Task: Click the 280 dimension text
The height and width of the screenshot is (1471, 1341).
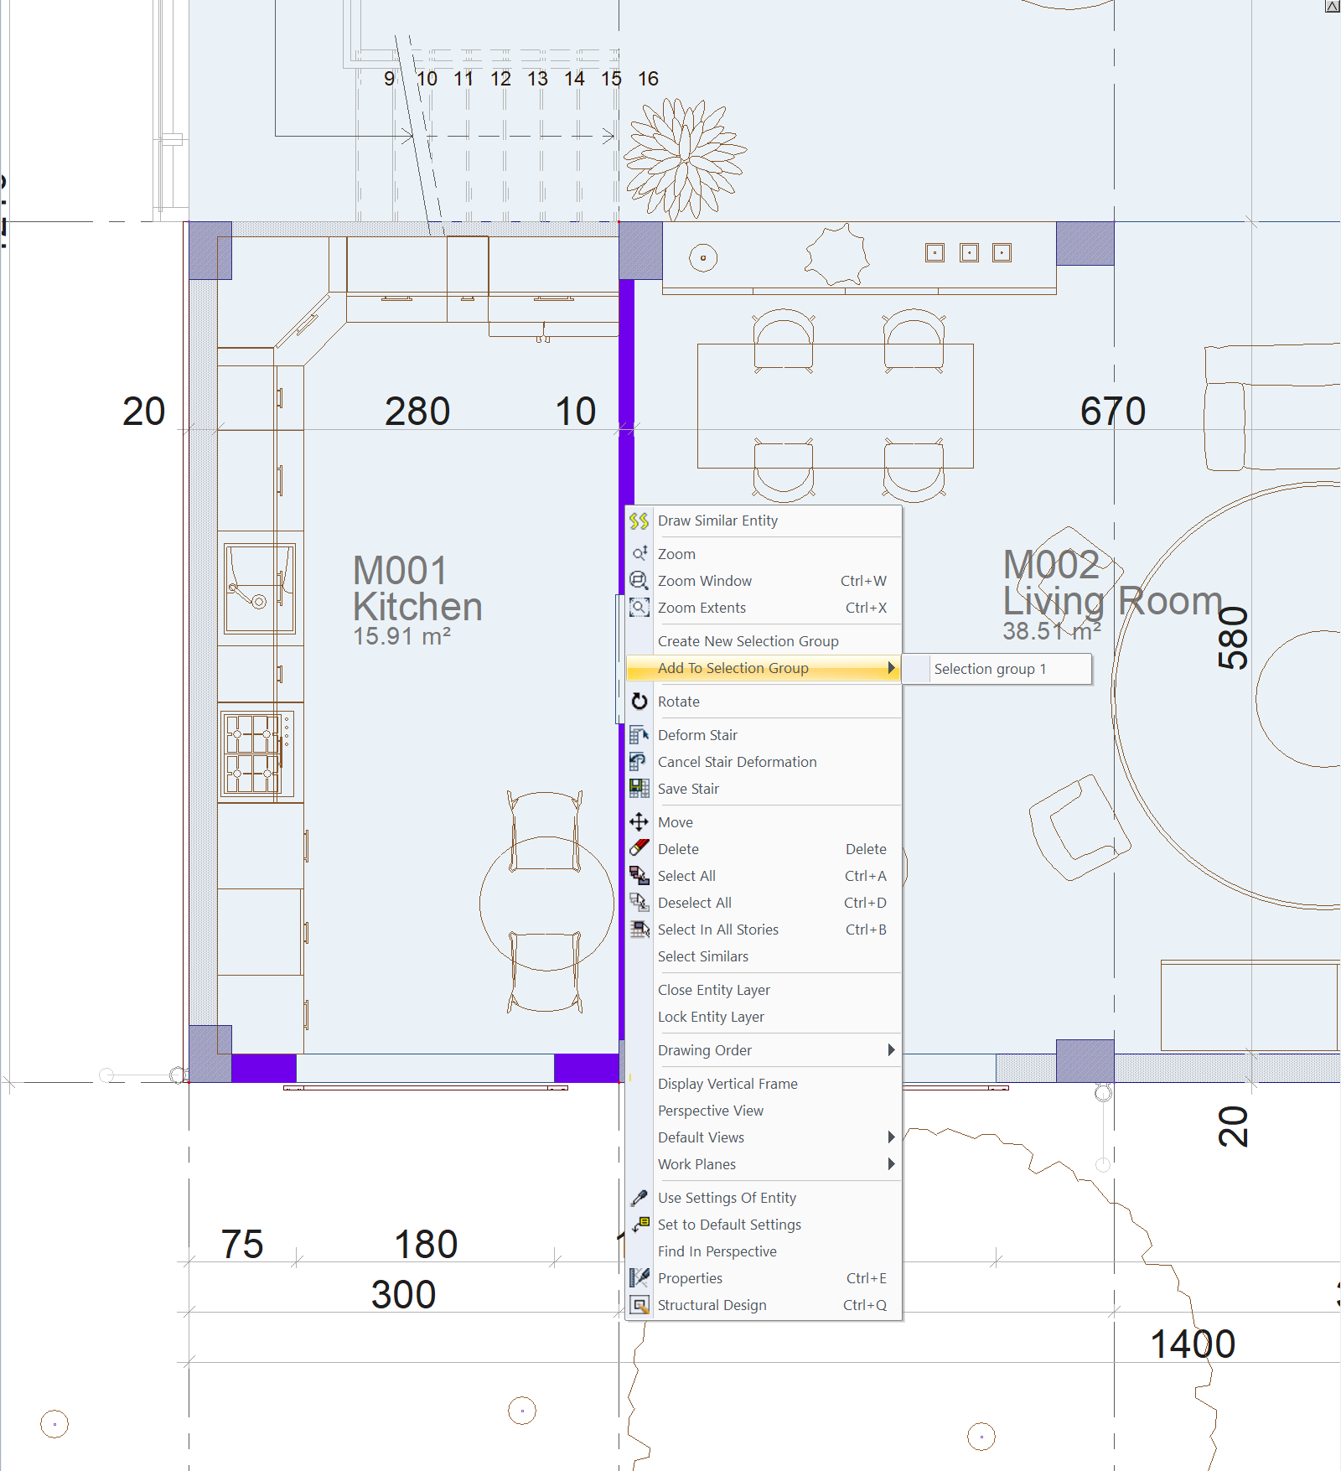Action: pos(417,412)
